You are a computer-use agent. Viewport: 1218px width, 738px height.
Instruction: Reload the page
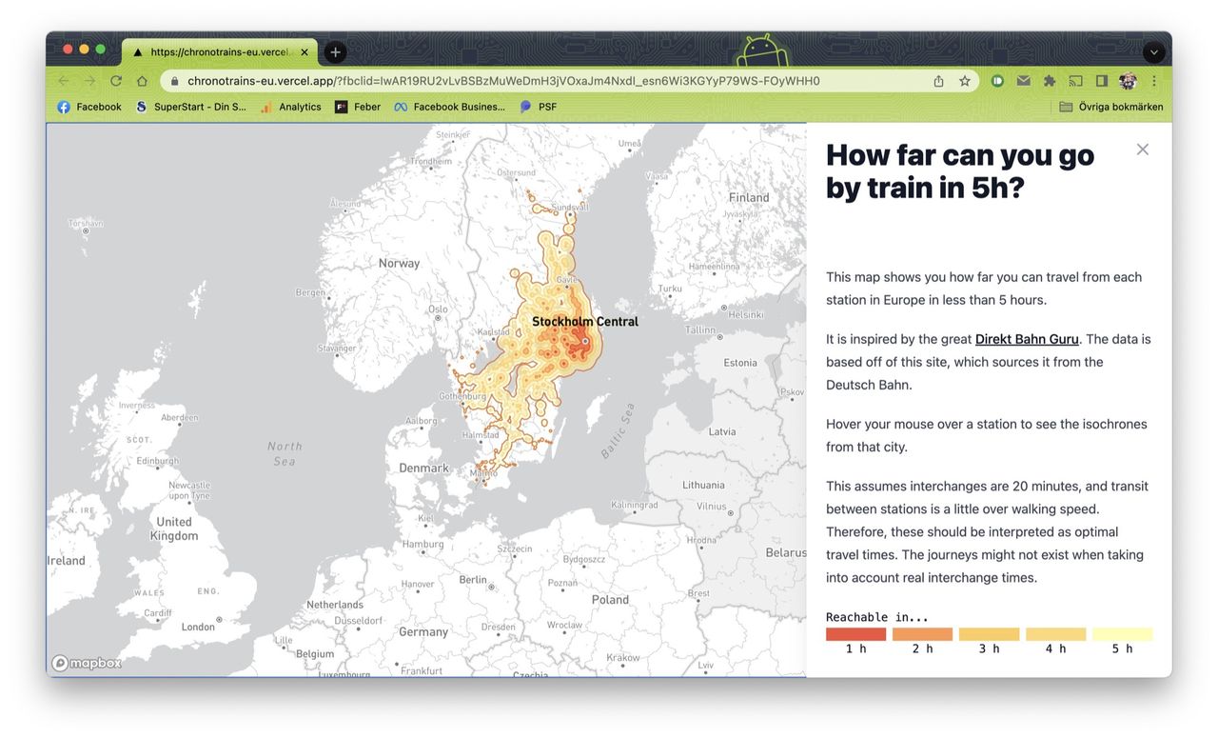(116, 81)
